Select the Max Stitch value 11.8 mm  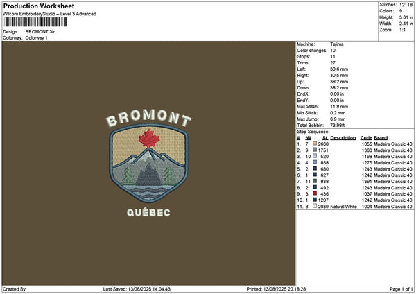pyautogui.click(x=339, y=106)
